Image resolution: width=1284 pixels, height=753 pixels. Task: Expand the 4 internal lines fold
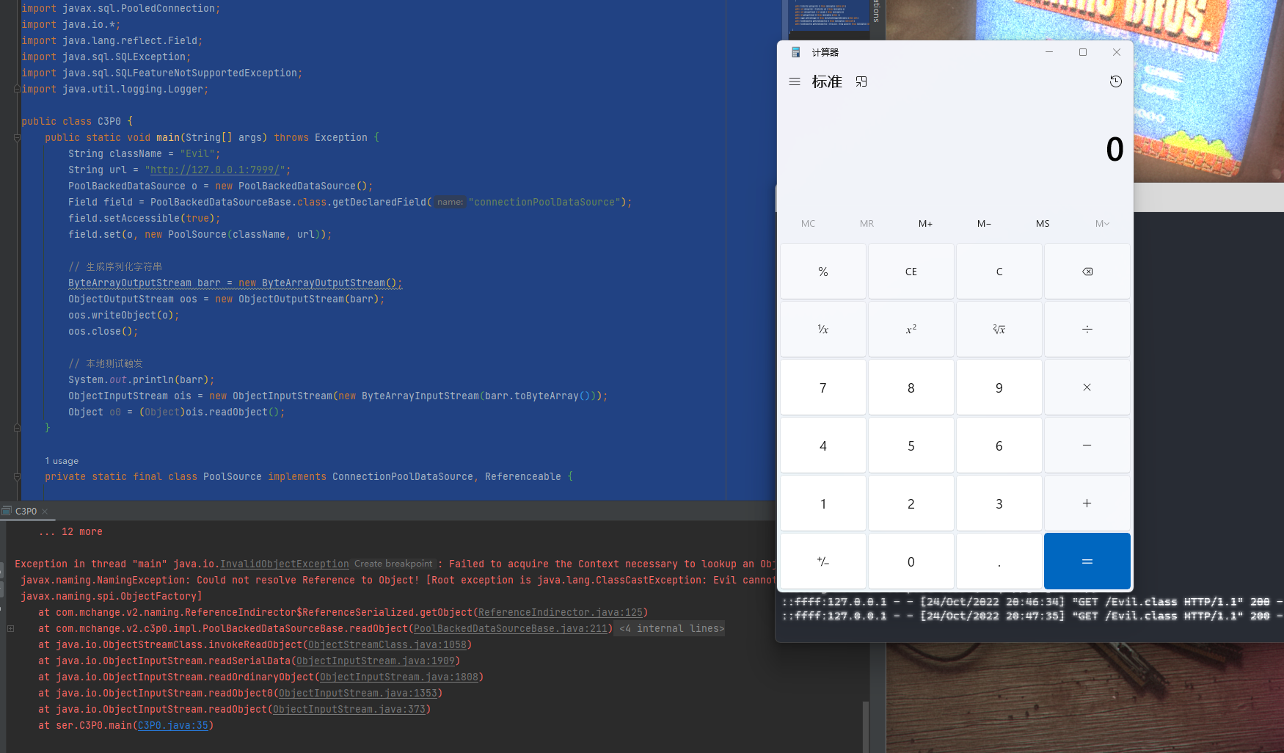click(671, 629)
